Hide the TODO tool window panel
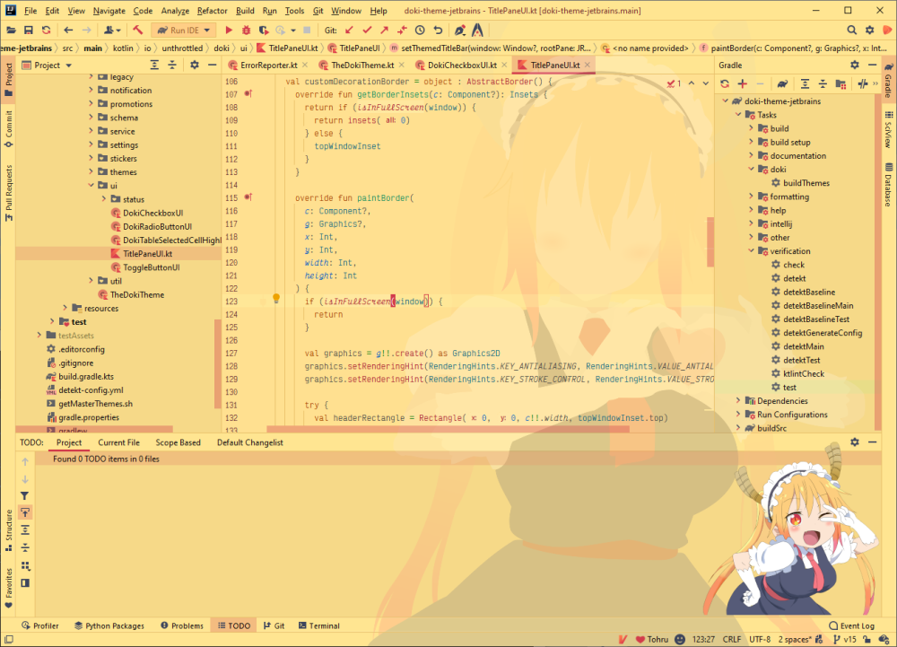This screenshot has height=647, width=897. coord(873,442)
